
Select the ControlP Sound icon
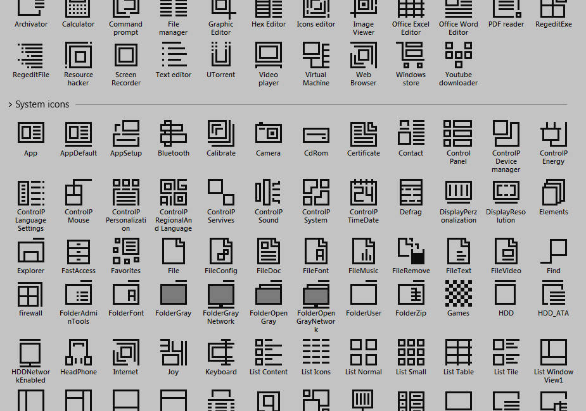click(269, 192)
